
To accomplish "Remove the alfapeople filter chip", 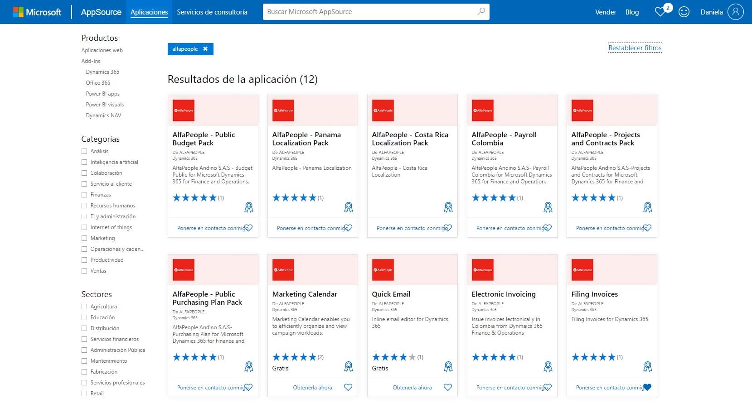I will [x=205, y=49].
